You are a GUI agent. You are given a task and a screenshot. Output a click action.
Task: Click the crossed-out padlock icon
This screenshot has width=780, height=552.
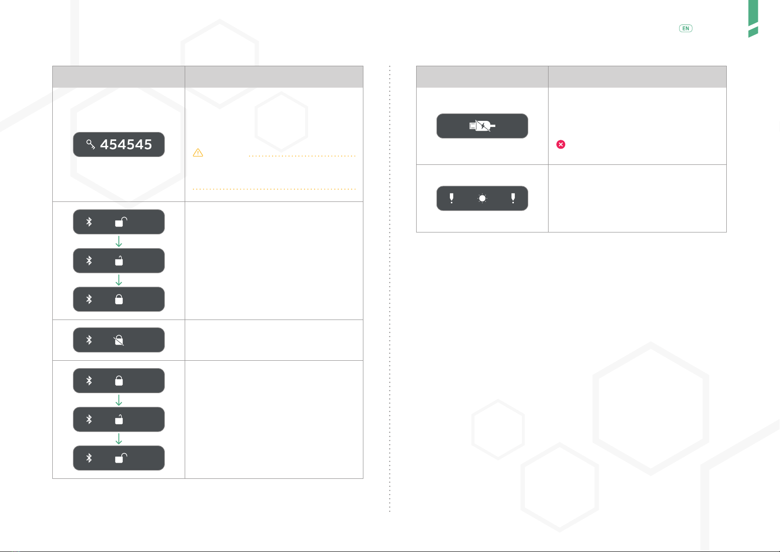click(119, 340)
